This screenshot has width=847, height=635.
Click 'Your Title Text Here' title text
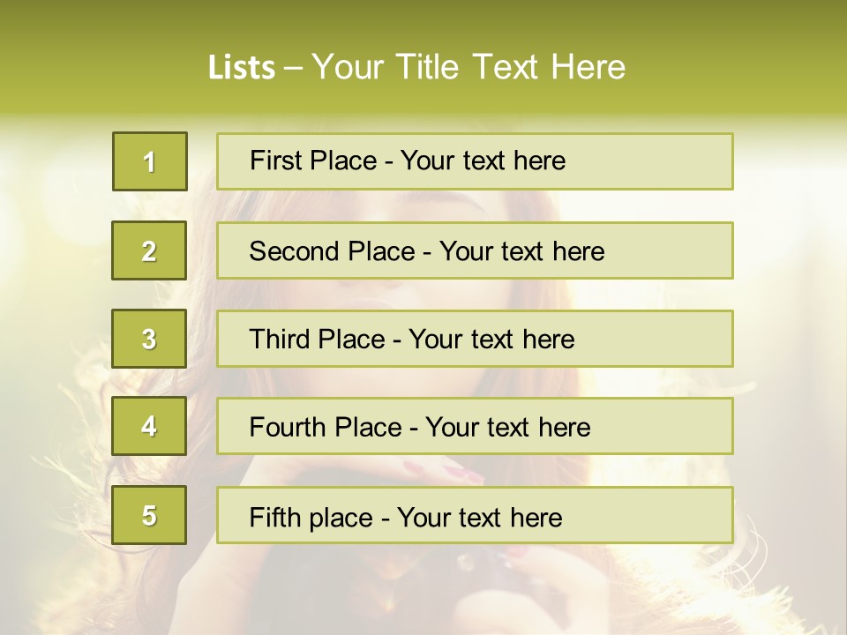point(468,67)
